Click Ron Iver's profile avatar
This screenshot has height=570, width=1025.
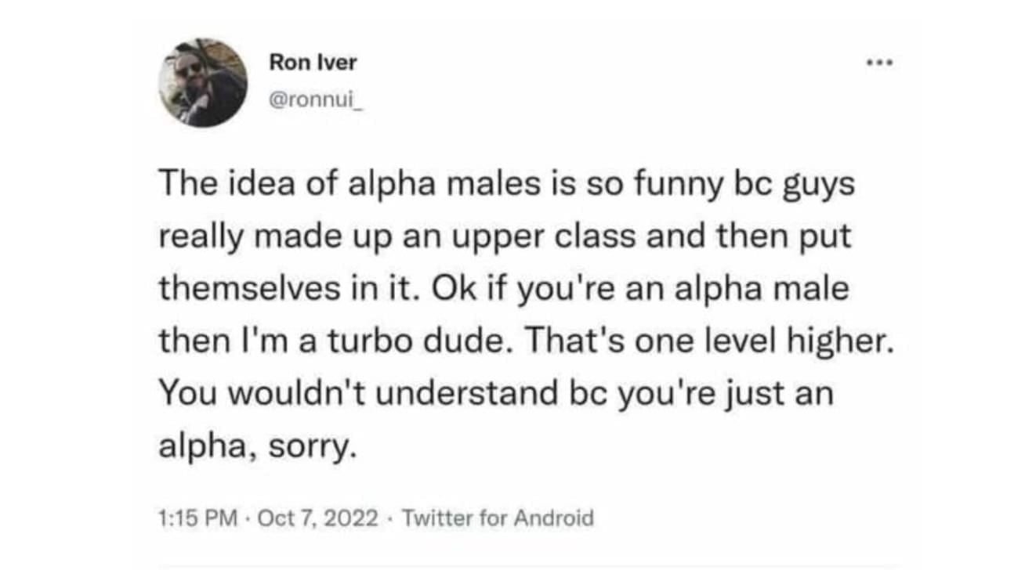(x=203, y=83)
